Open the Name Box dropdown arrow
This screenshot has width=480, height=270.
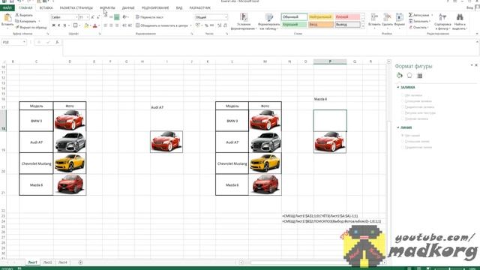pos(24,42)
